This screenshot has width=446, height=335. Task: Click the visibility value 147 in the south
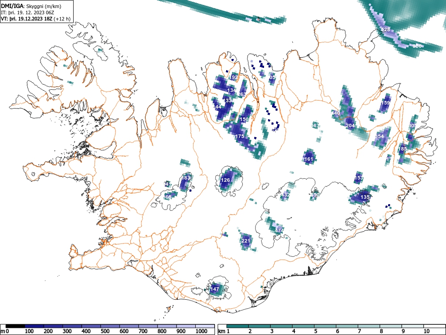tap(215, 289)
